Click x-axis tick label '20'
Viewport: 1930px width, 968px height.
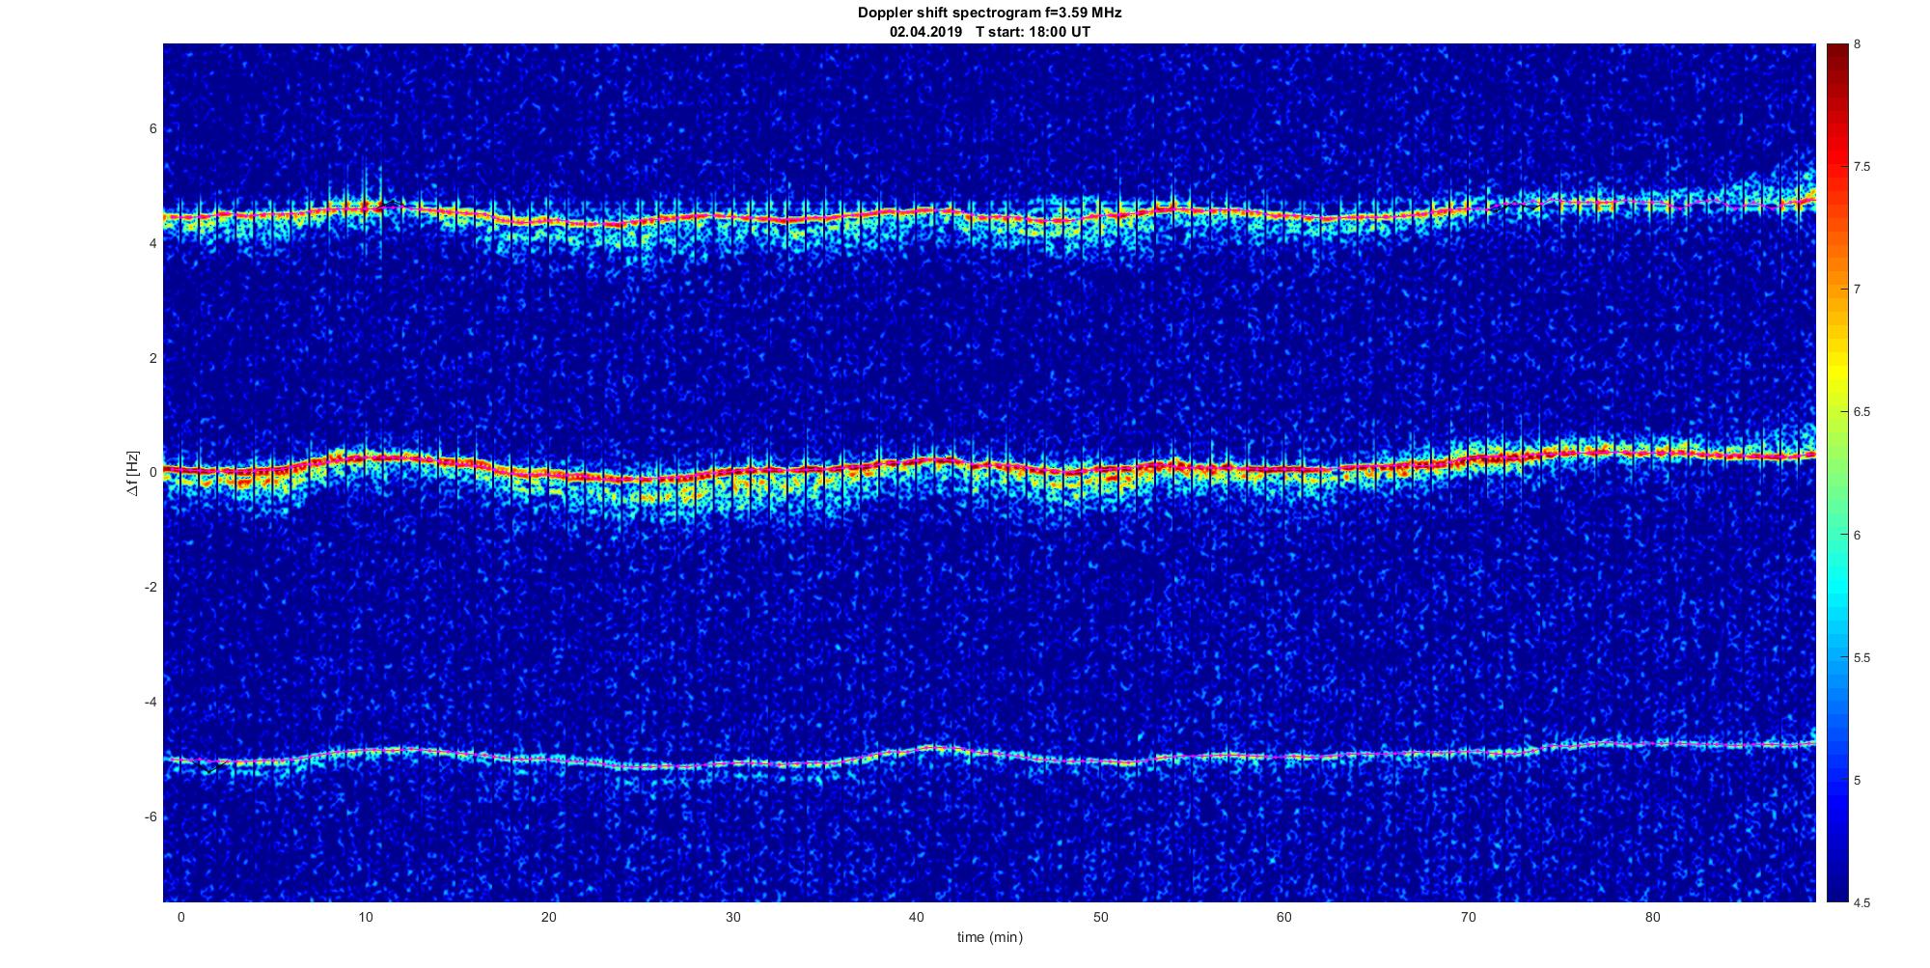coord(548,917)
